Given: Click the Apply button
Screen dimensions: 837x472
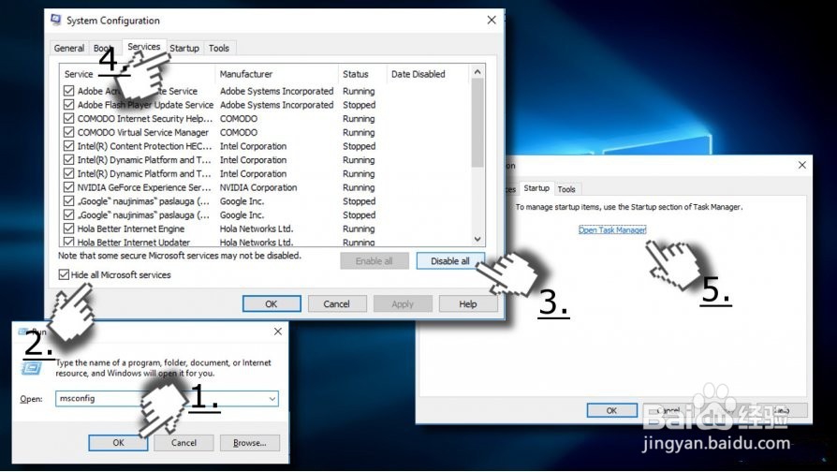Looking at the screenshot, I should click(403, 303).
